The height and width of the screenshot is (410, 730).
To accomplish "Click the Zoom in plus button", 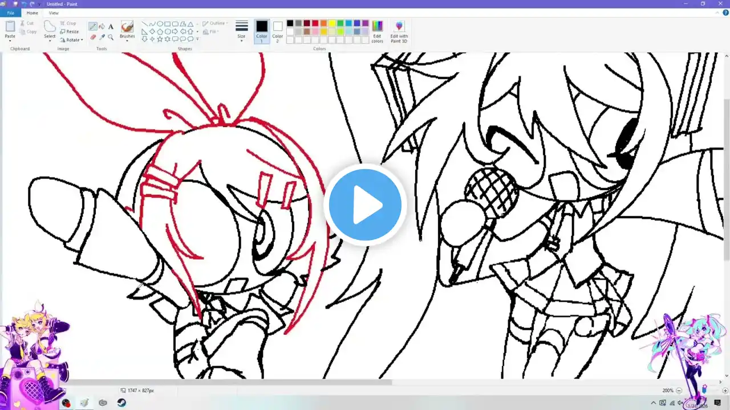I will pos(725,391).
